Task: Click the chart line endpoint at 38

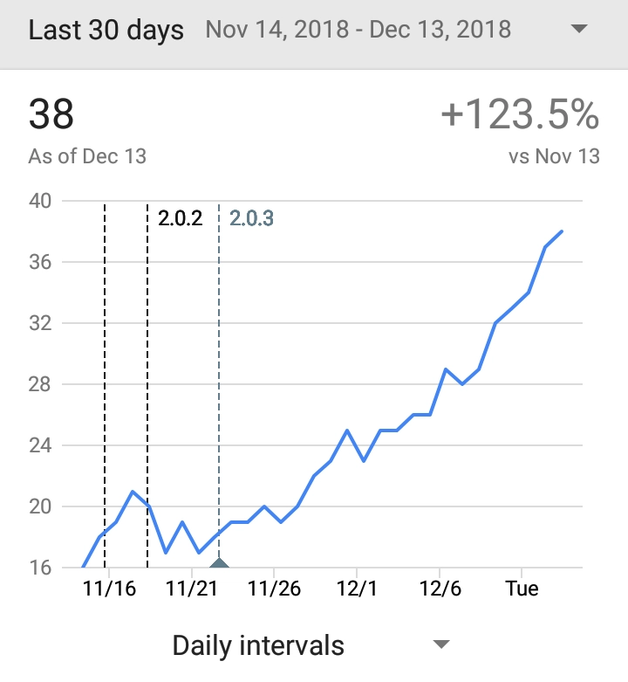Action: pos(562,231)
